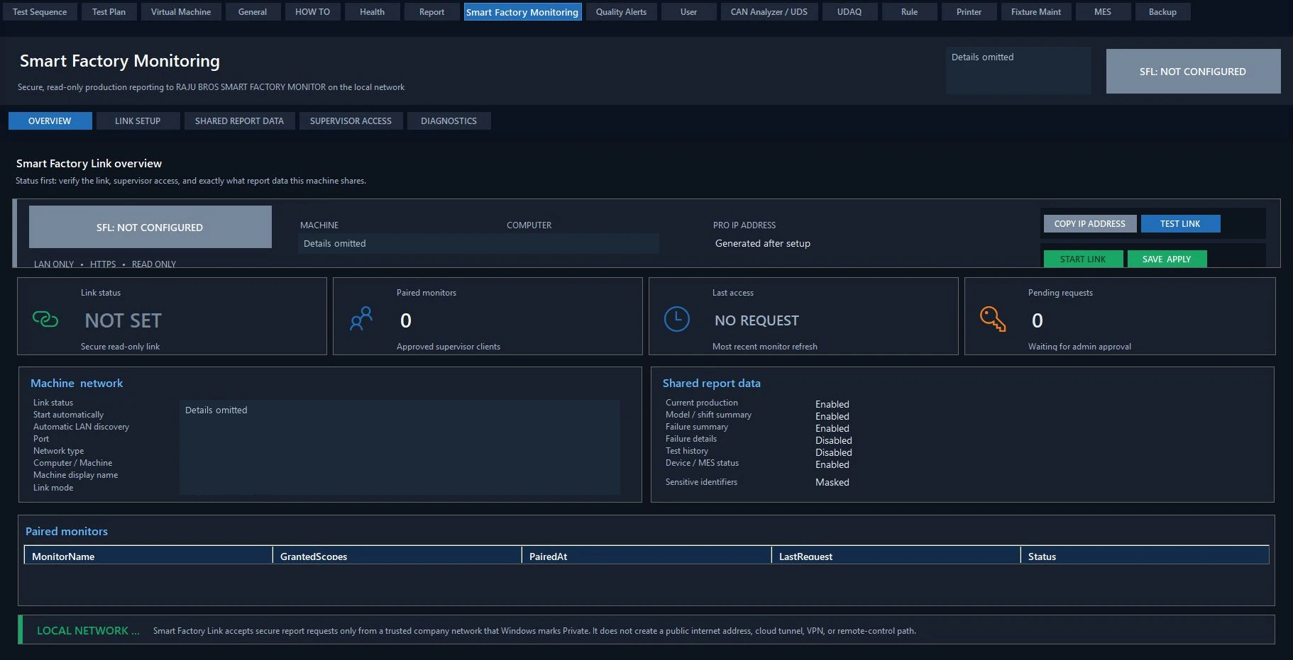The height and width of the screenshot is (660, 1293).
Task: Open the Health tab
Action: click(x=372, y=12)
